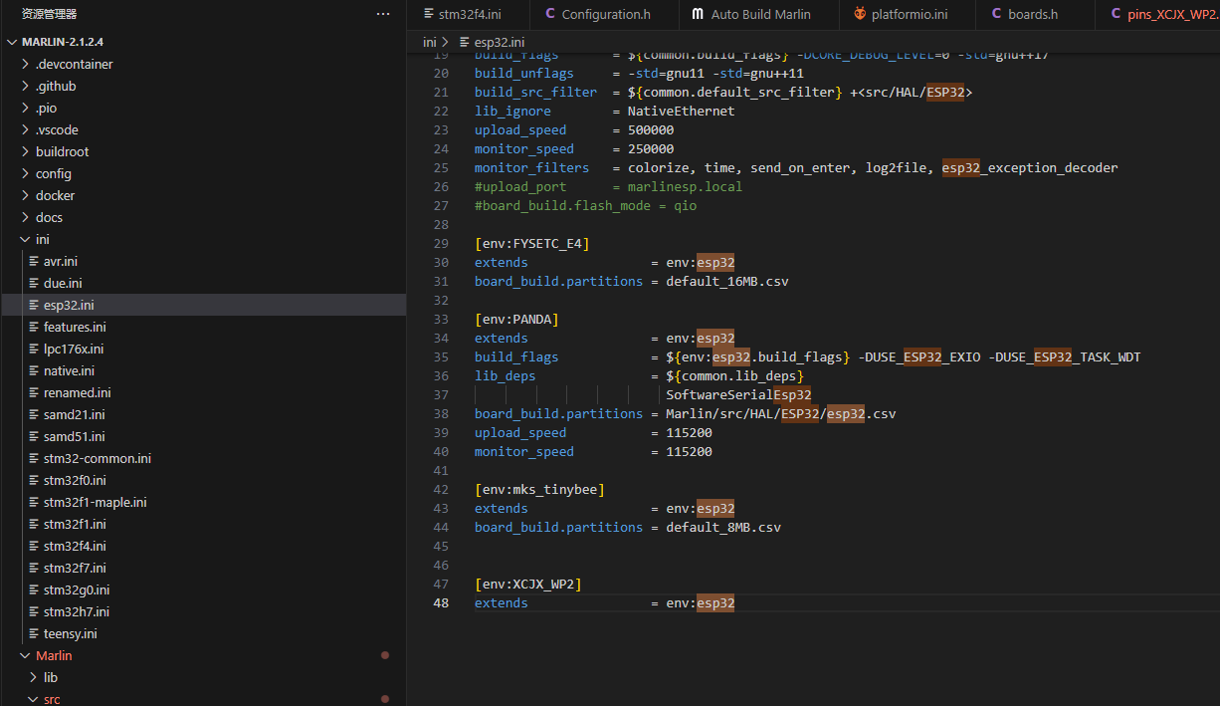Screen dimensions: 1220x706
Task: Open features.ini file
Action: tap(203, 327)
